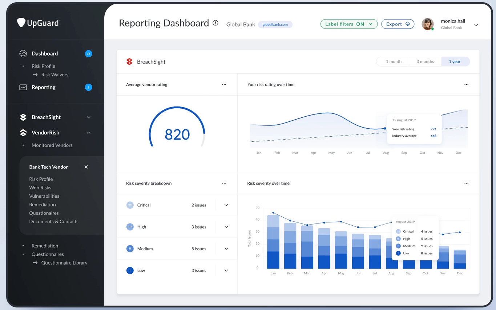496x310 pixels.
Task: Click the December stacked bar
Action: pyautogui.click(x=460, y=259)
